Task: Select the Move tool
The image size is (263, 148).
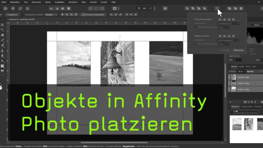Action: coord(2,20)
